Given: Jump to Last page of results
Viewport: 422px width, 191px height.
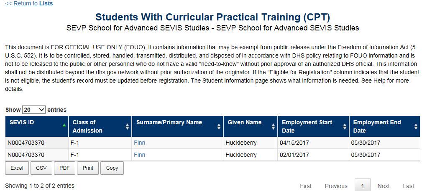Looking at the screenshot, I should pos(408,186).
